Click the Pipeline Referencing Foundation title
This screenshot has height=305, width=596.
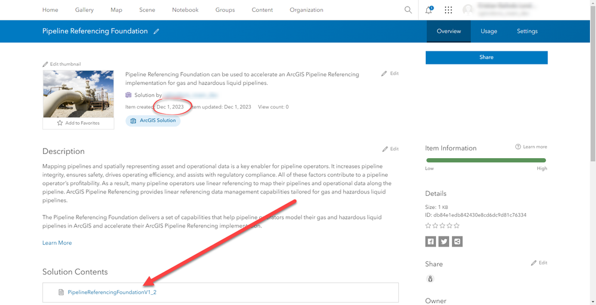[95, 31]
